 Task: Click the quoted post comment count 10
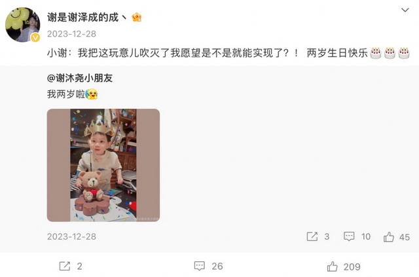366,237
